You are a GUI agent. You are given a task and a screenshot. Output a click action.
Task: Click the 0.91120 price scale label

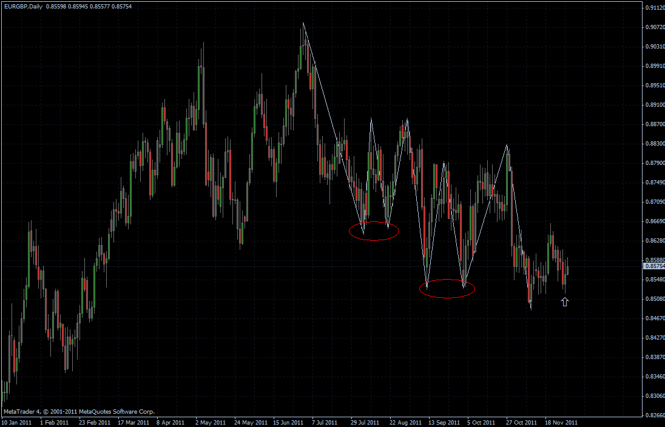655,7
